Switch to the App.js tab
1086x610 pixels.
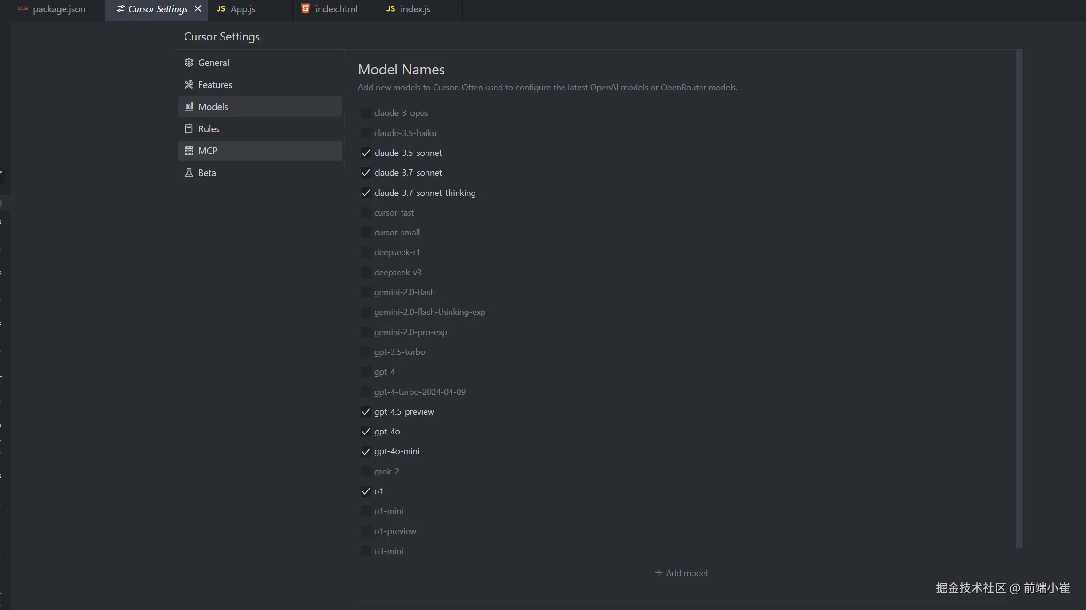click(250, 9)
